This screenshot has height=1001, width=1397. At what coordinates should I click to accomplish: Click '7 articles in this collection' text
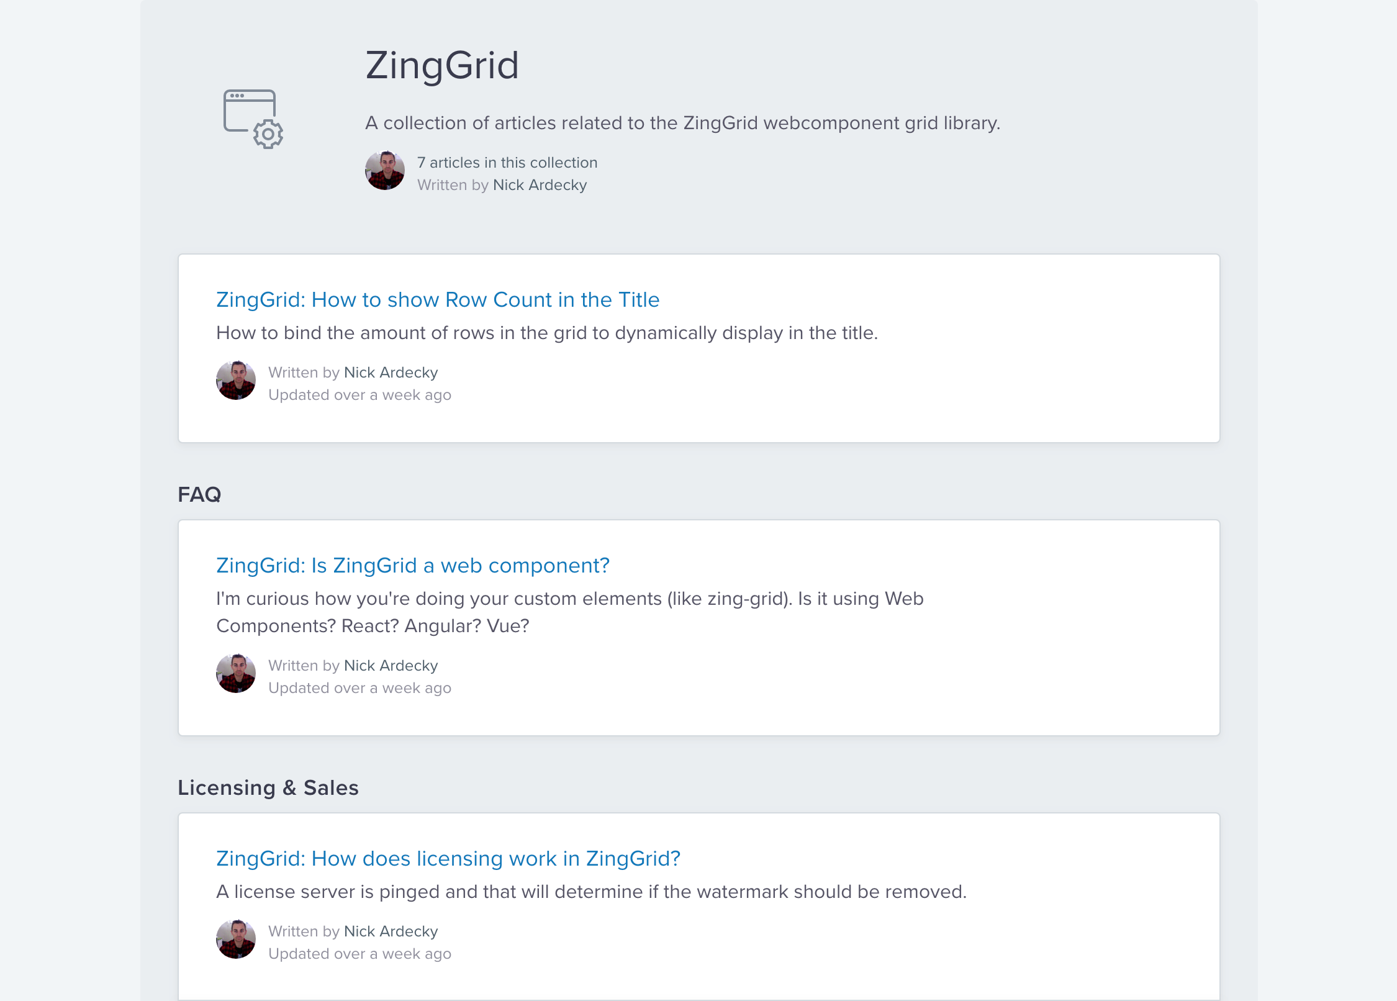[507, 163]
